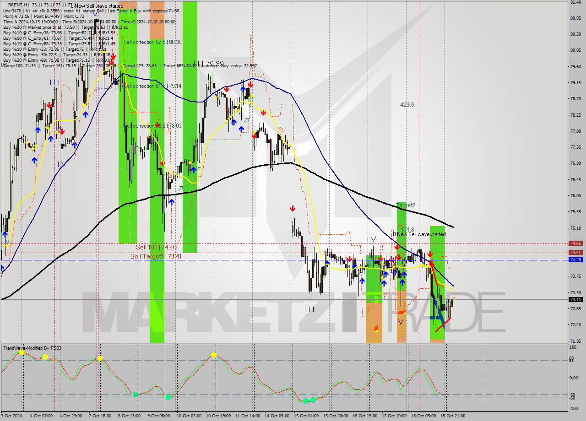Click the 18 Oct 21:00 time axis label
This screenshot has height=421, width=586.
click(x=453, y=416)
